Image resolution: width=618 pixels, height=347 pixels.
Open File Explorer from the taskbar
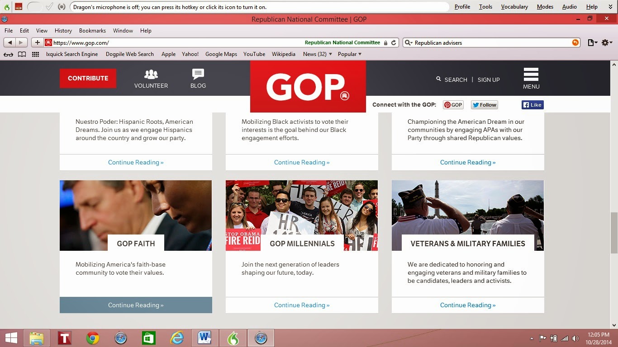point(37,338)
